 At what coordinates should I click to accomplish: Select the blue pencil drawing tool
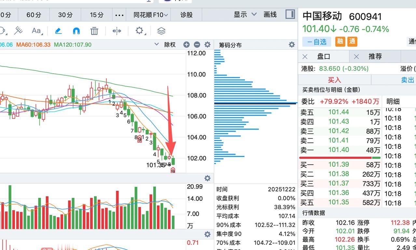(x=58, y=31)
